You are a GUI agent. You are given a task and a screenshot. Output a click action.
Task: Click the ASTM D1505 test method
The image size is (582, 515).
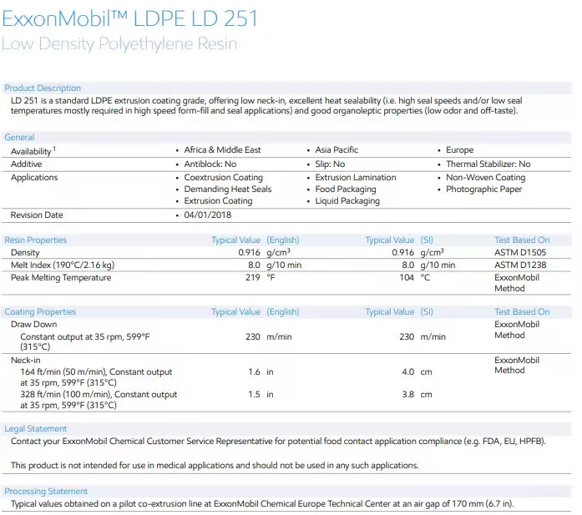522,253
